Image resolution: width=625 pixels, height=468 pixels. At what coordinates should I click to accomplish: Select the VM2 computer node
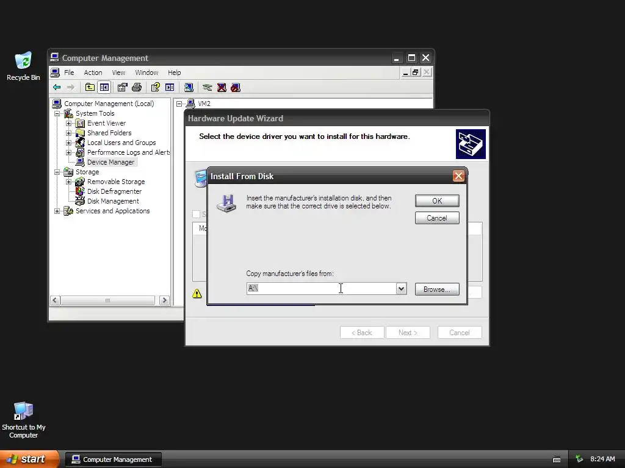[204, 104]
